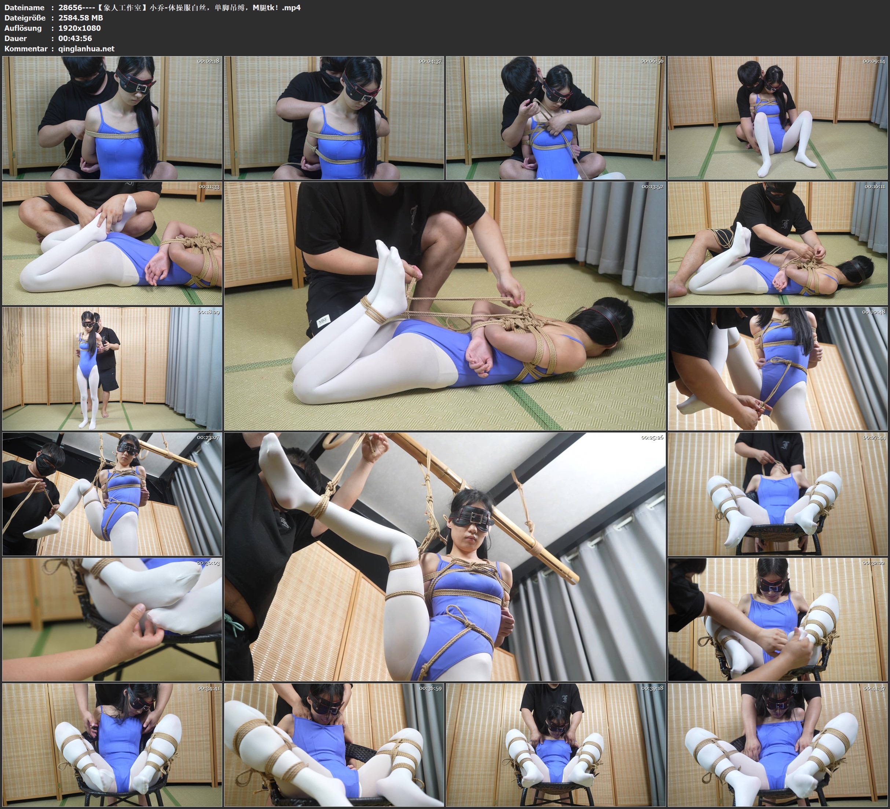Open the thumbnail marked 00:27:44

[x=777, y=494]
